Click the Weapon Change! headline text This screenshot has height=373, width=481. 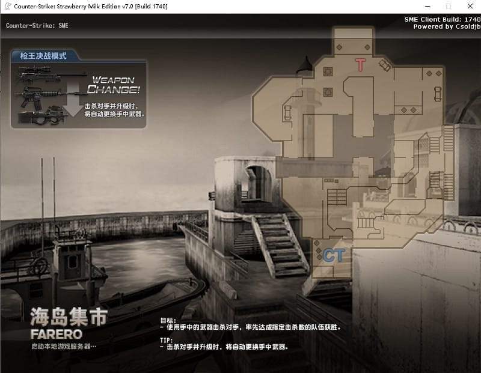[x=114, y=83]
